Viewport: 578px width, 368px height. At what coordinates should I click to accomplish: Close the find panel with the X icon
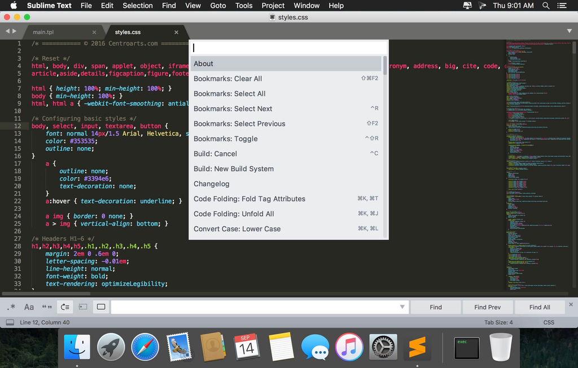coord(571,304)
